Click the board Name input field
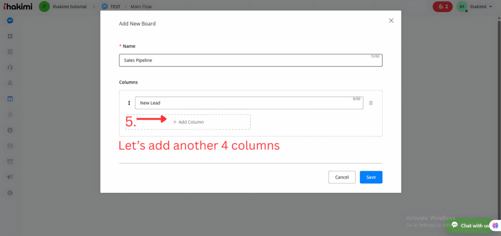Screen dimensions: 501x236 click(x=250, y=60)
